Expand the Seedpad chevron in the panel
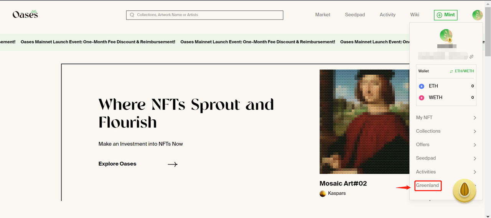 pos(475,158)
